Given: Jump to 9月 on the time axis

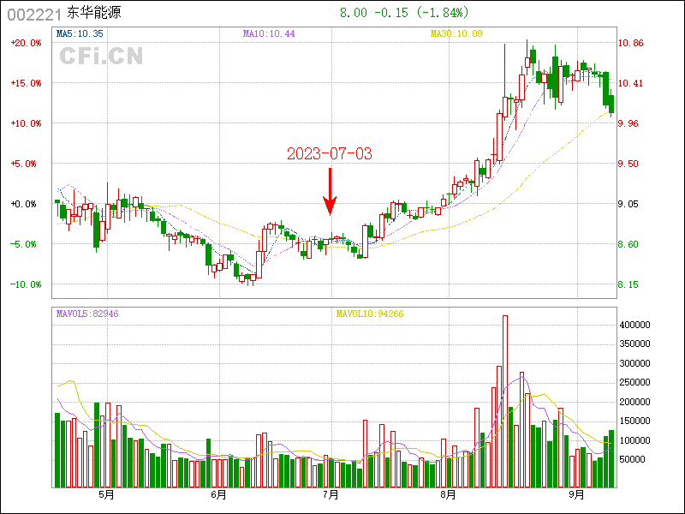Looking at the screenshot, I should point(577,495).
